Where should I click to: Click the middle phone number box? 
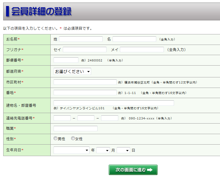(x=86, y=118)
